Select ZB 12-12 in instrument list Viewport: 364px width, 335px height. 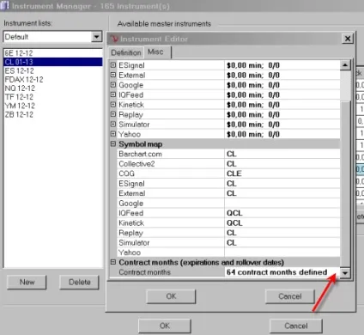53,114
